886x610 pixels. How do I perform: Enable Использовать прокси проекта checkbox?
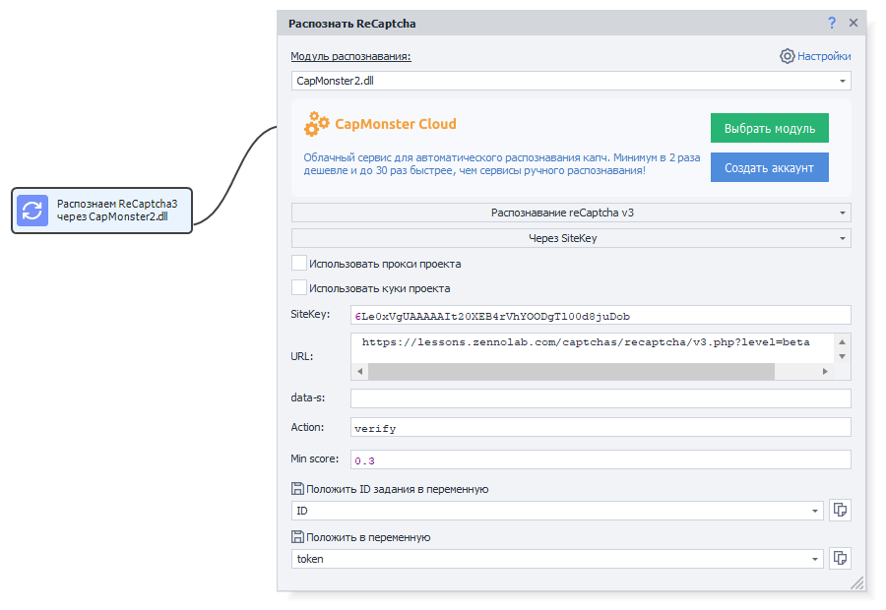click(298, 264)
